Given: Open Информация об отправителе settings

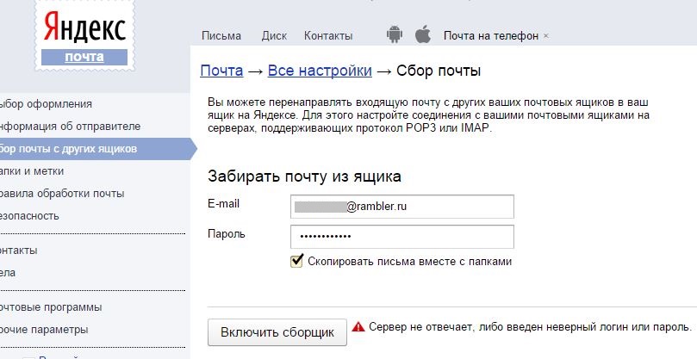Looking at the screenshot, I should pos(71,127).
